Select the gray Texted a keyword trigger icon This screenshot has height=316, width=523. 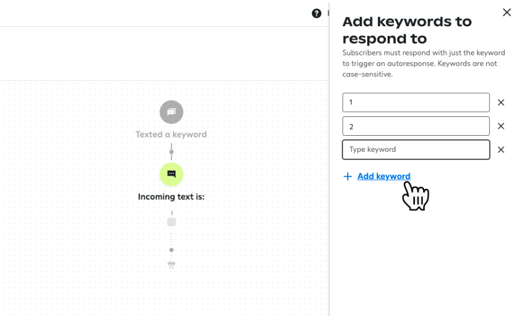point(171,112)
